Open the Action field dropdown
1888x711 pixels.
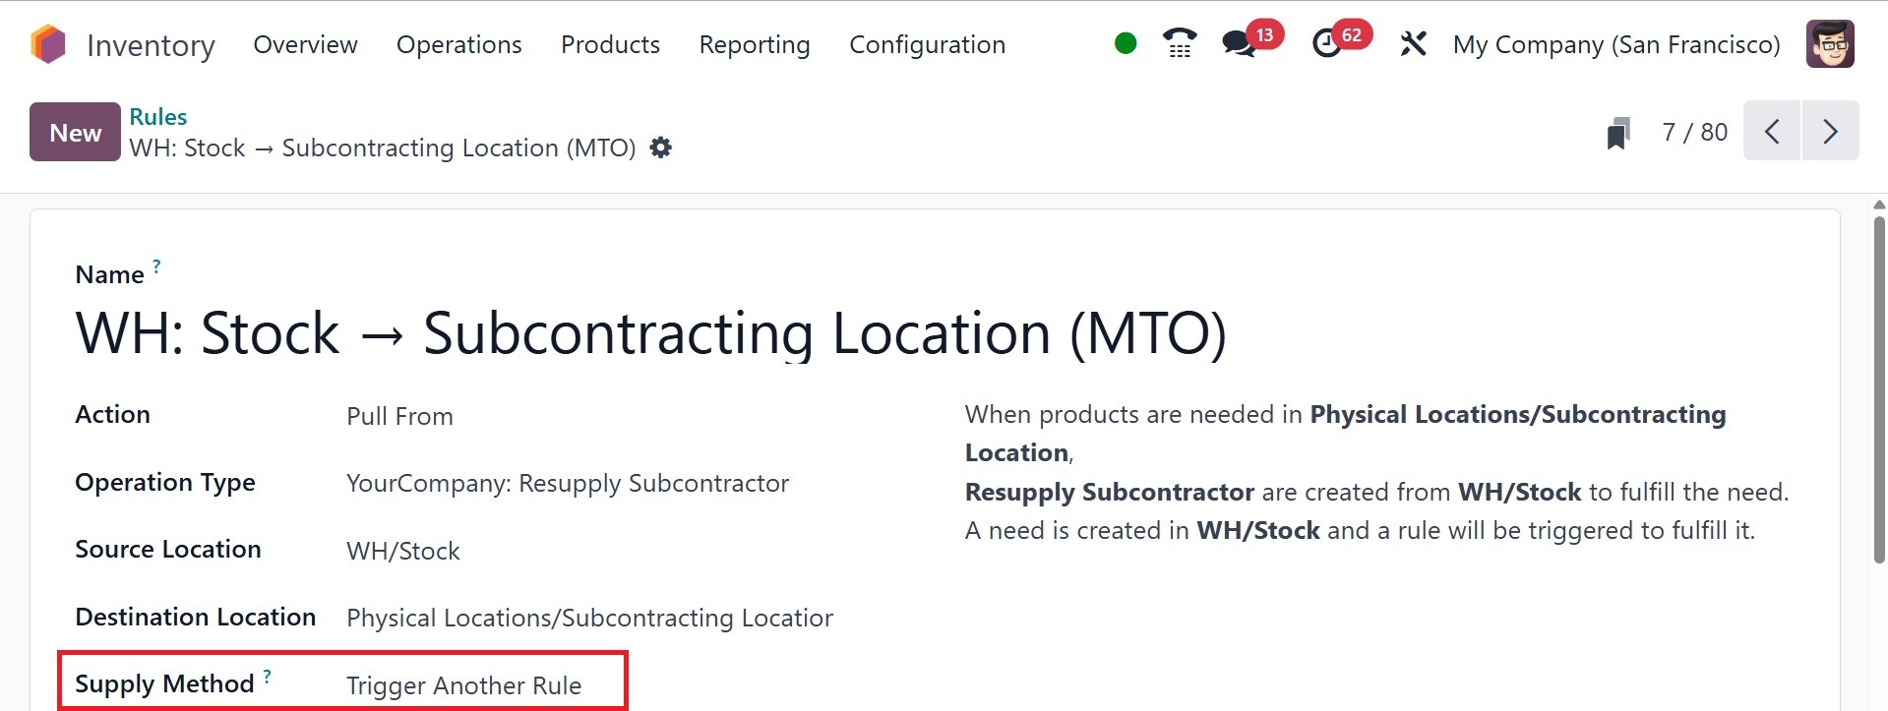pyautogui.click(x=399, y=416)
